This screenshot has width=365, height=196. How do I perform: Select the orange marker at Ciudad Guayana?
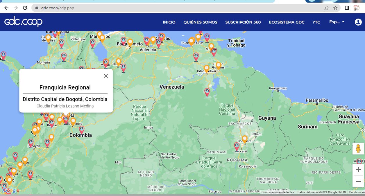tap(218, 66)
